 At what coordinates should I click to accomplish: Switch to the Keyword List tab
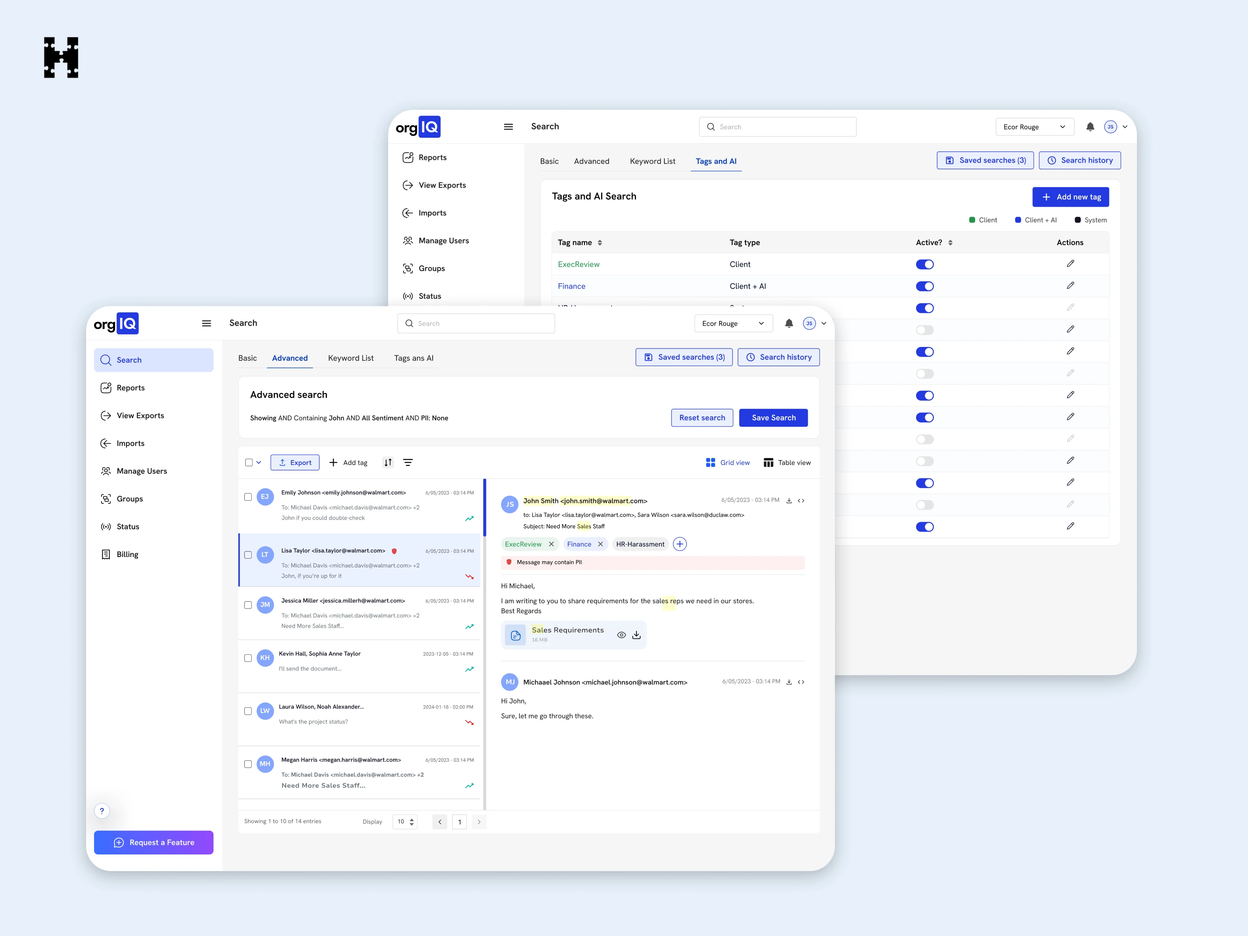coord(350,358)
